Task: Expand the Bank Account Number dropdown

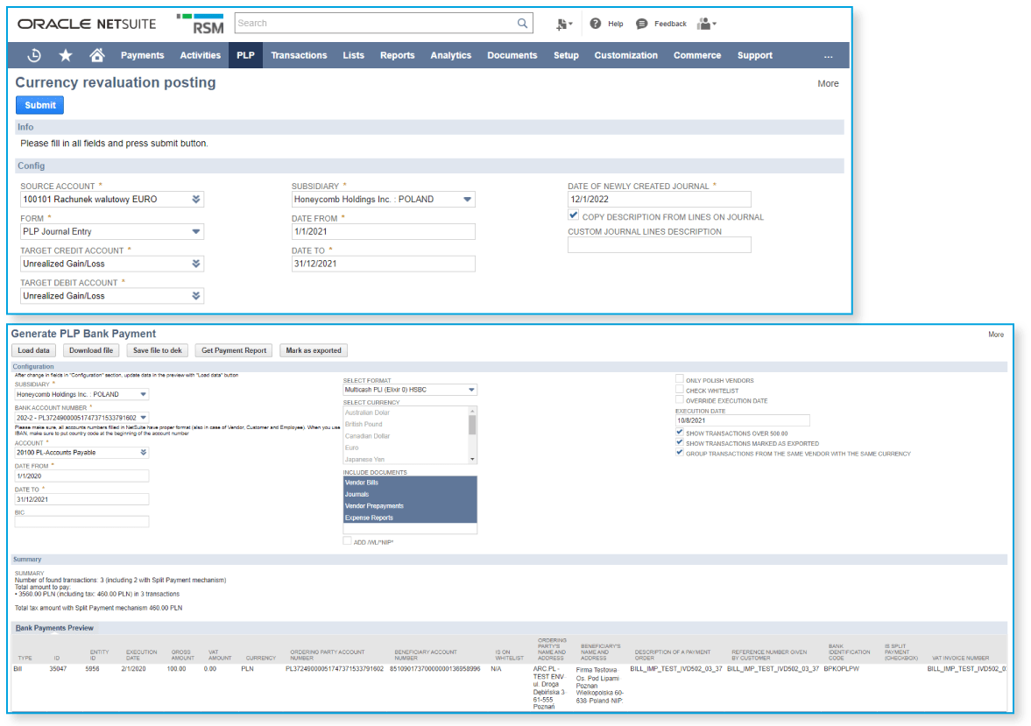Action: pyautogui.click(x=143, y=418)
